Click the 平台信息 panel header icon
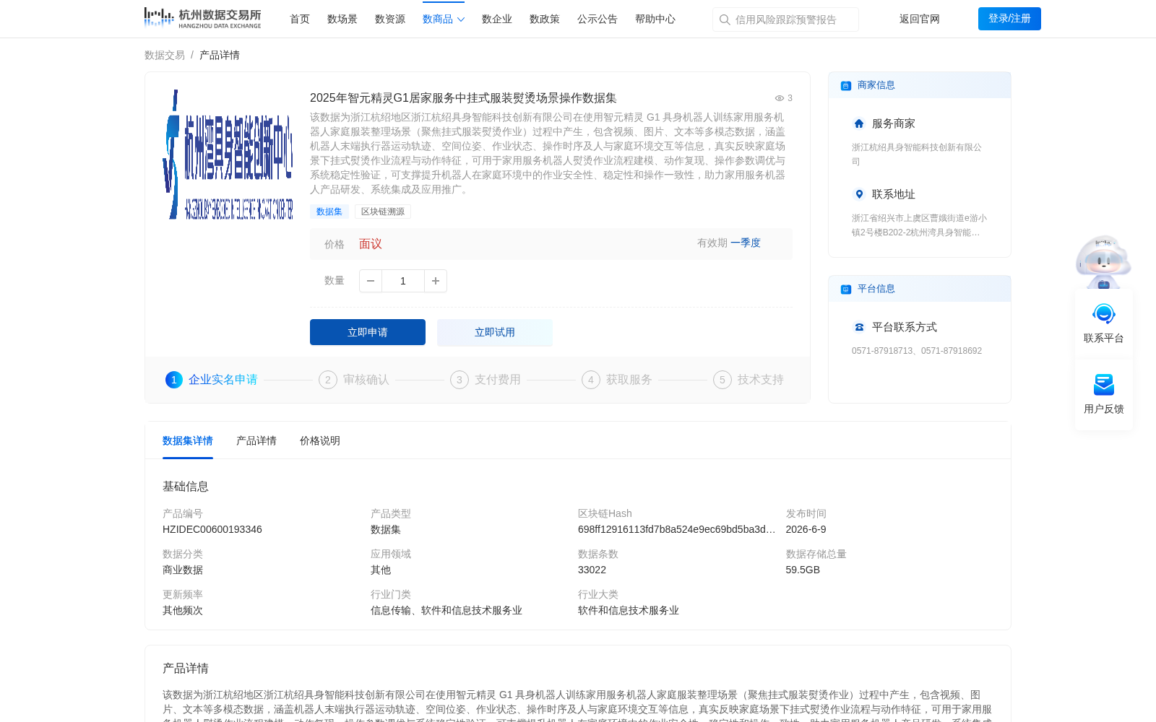 click(846, 289)
